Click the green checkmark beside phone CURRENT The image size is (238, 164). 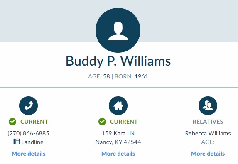(12, 122)
